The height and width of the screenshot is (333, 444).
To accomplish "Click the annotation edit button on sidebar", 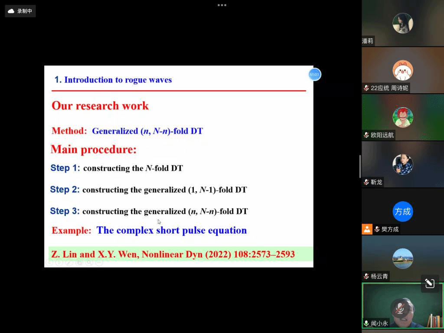I will [x=429, y=284].
